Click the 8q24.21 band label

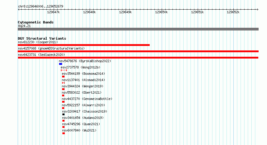(x=24, y=26)
